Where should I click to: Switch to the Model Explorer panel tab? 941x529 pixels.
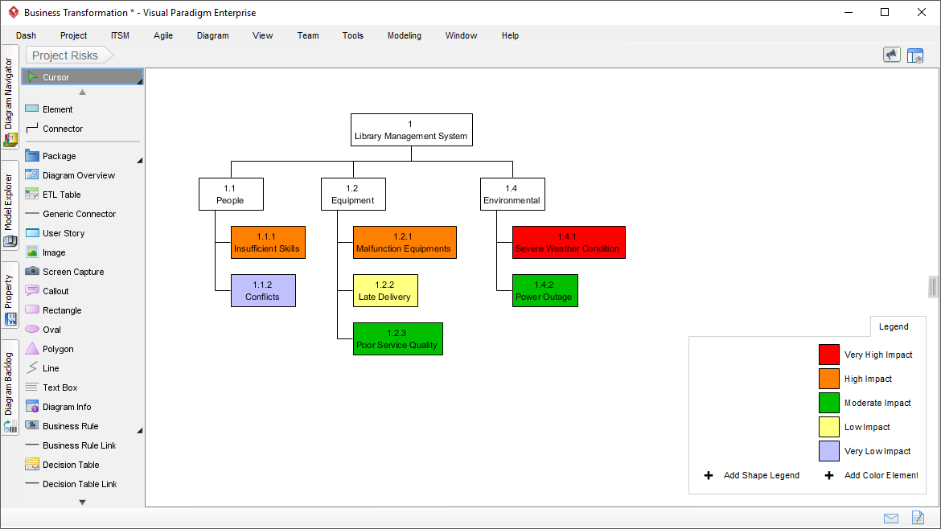pos(10,201)
